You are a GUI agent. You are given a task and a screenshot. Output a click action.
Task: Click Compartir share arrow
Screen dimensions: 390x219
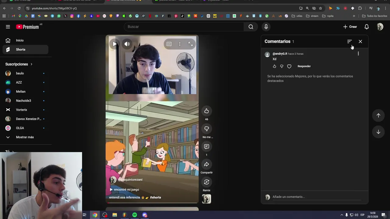click(207, 164)
